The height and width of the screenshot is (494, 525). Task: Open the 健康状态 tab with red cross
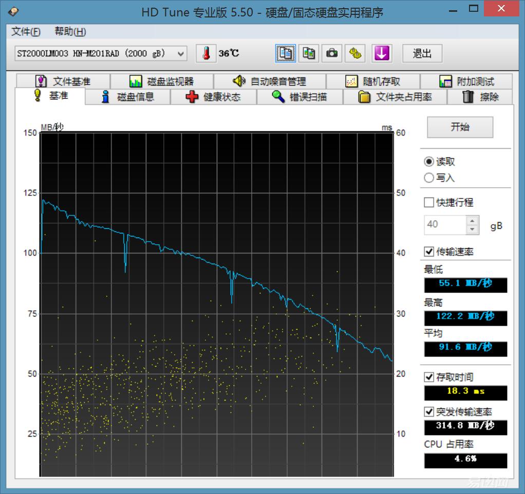214,97
